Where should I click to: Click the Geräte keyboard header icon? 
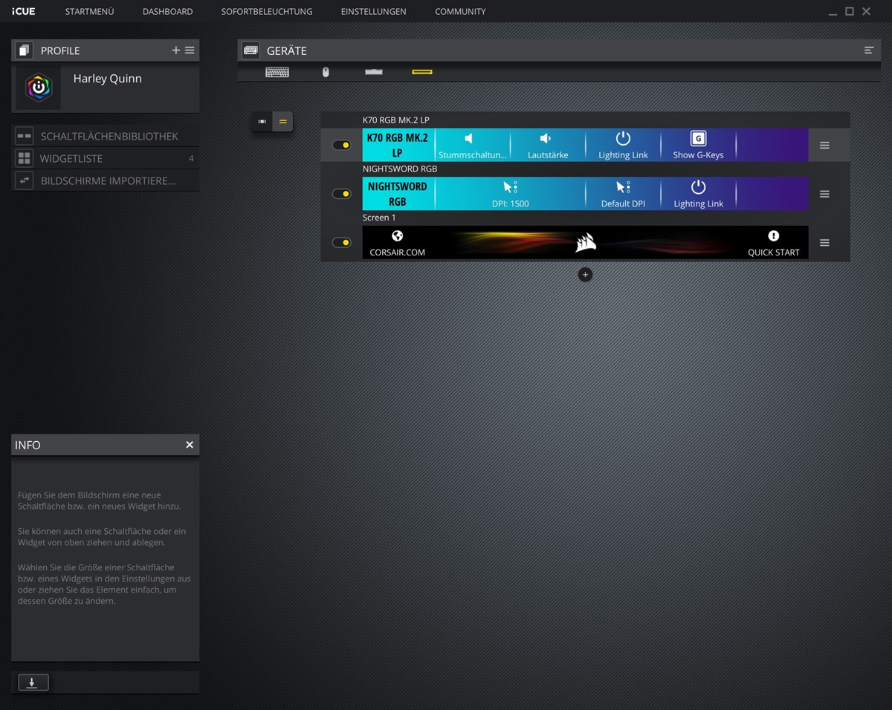point(251,51)
